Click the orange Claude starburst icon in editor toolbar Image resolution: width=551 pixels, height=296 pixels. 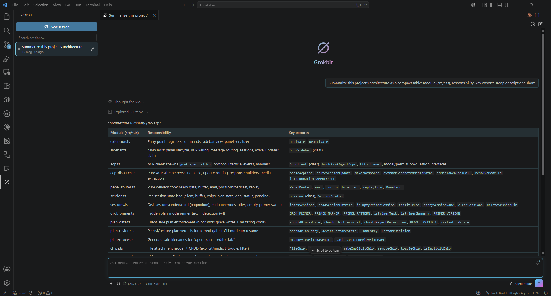pos(529,15)
